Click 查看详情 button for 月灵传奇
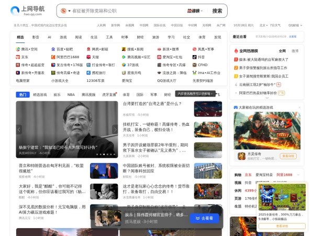314x236 pixels. pos(288,156)
